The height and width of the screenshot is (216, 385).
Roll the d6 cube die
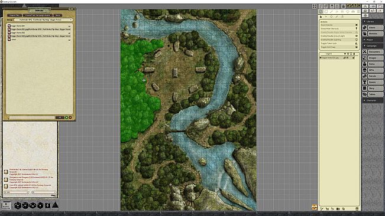[x=48, y=205]
